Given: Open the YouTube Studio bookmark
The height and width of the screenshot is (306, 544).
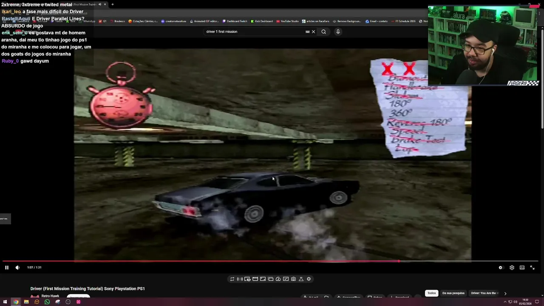Looking at the screenshot, I should (288, 21).
